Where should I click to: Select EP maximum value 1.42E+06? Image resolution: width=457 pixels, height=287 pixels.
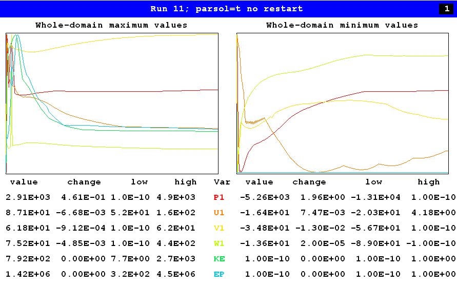click(x=28, y=274)
